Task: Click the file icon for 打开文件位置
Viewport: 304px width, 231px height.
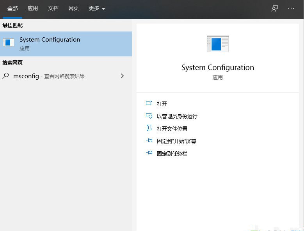Action: (x=149, y=128)
